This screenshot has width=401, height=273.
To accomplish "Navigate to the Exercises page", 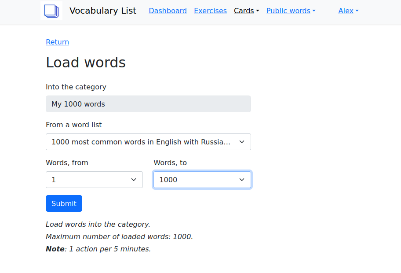I will coord(210,11).
